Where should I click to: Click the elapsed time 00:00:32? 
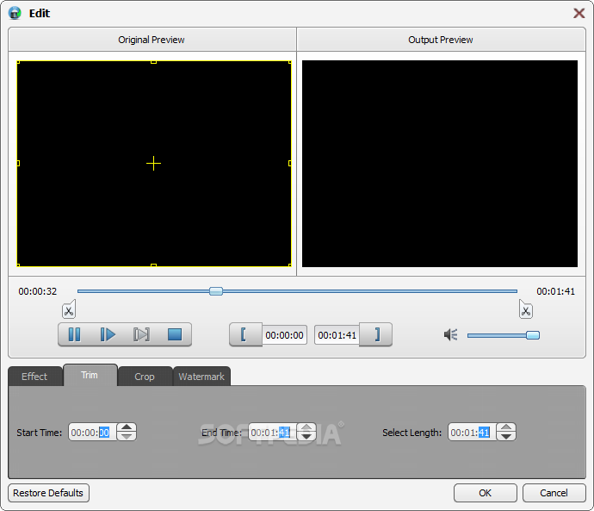[38, 291]
